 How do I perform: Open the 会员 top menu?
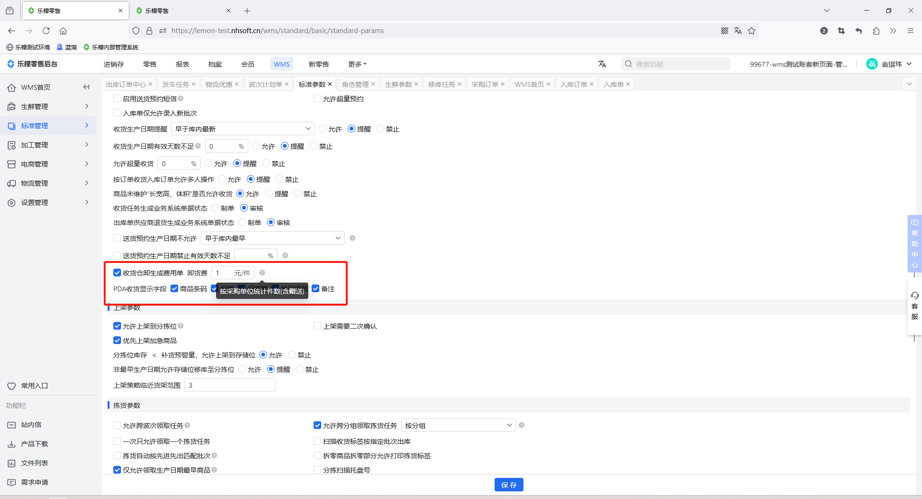point(248,64)
